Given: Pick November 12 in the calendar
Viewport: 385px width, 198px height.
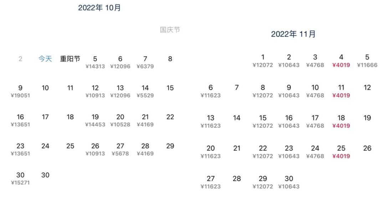Looking at the screenshot, I should tap(367, 88).
